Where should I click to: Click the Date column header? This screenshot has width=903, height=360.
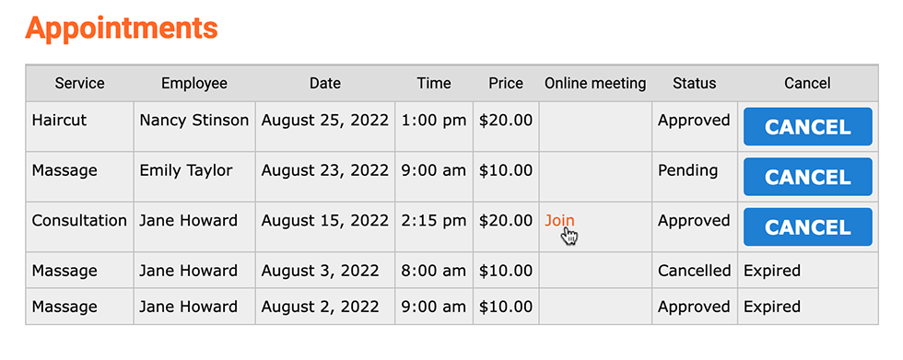(x=324, y=84)
